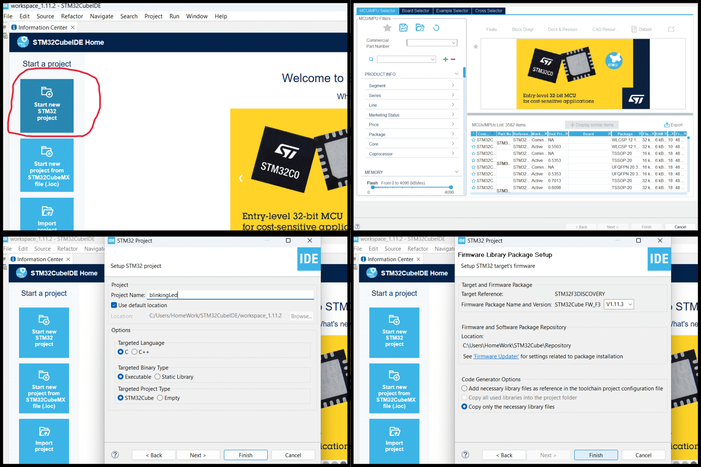Click Finish in the Setup STM32 project dialog
This screenshot has width=701, height=467.
(x=246, y=455)
